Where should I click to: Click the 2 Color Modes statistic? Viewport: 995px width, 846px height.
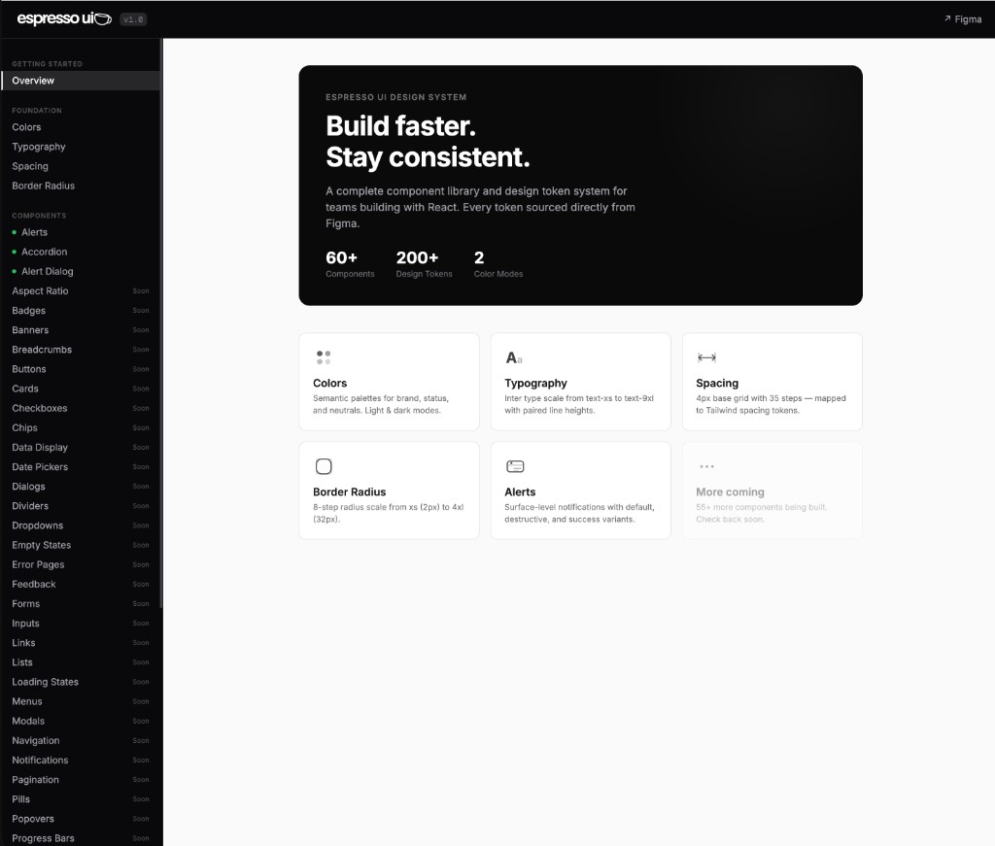498,264
